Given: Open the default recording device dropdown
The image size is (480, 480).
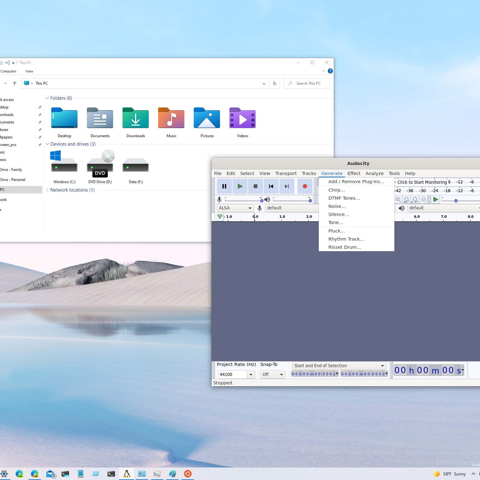Looking at the screenshot, I should [292, 208].
